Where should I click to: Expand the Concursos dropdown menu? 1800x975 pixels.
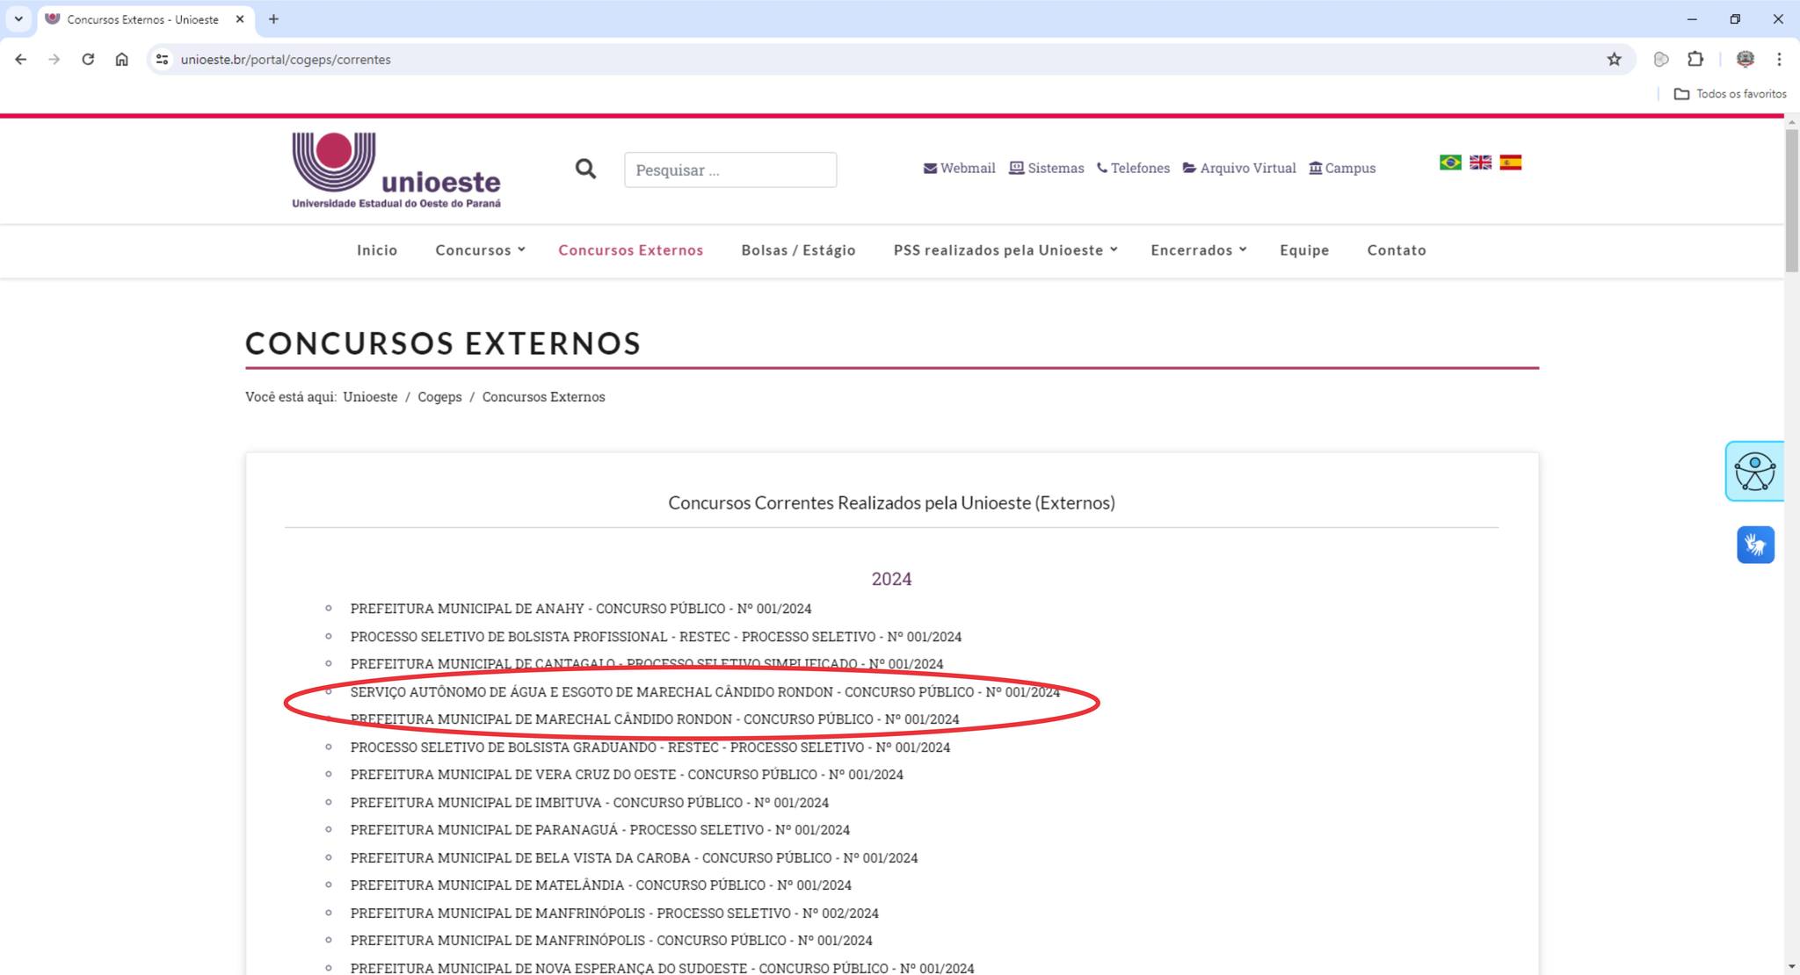coord(480,250)
